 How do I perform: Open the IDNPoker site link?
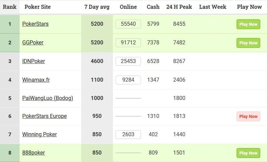33,61
